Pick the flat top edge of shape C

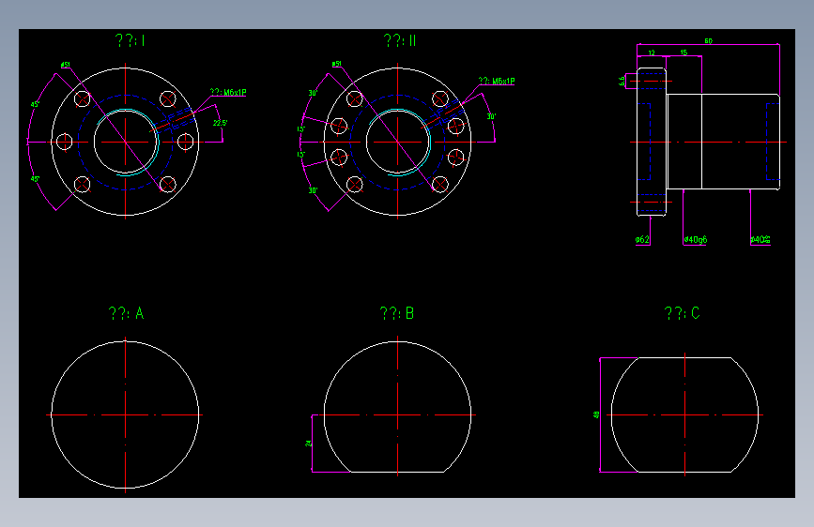tap(684, 357)
